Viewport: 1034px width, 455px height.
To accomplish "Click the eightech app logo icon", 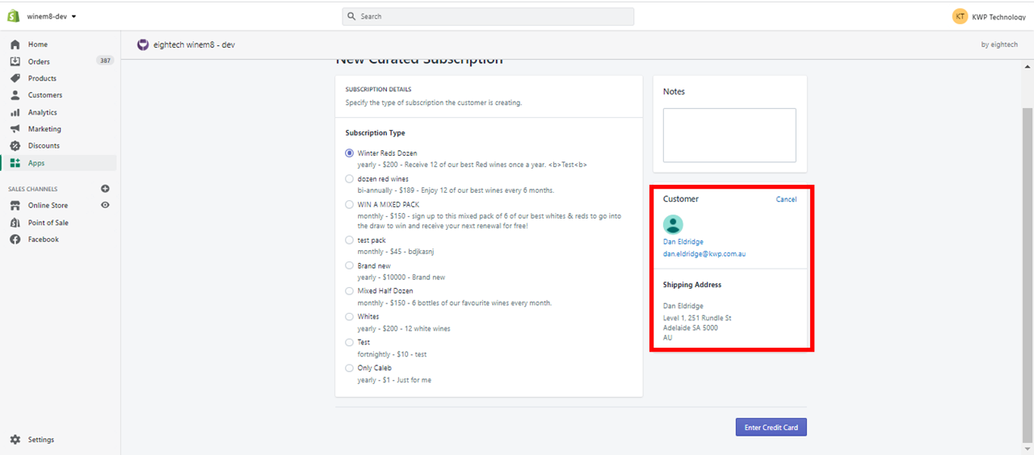I will pos(143,45).
